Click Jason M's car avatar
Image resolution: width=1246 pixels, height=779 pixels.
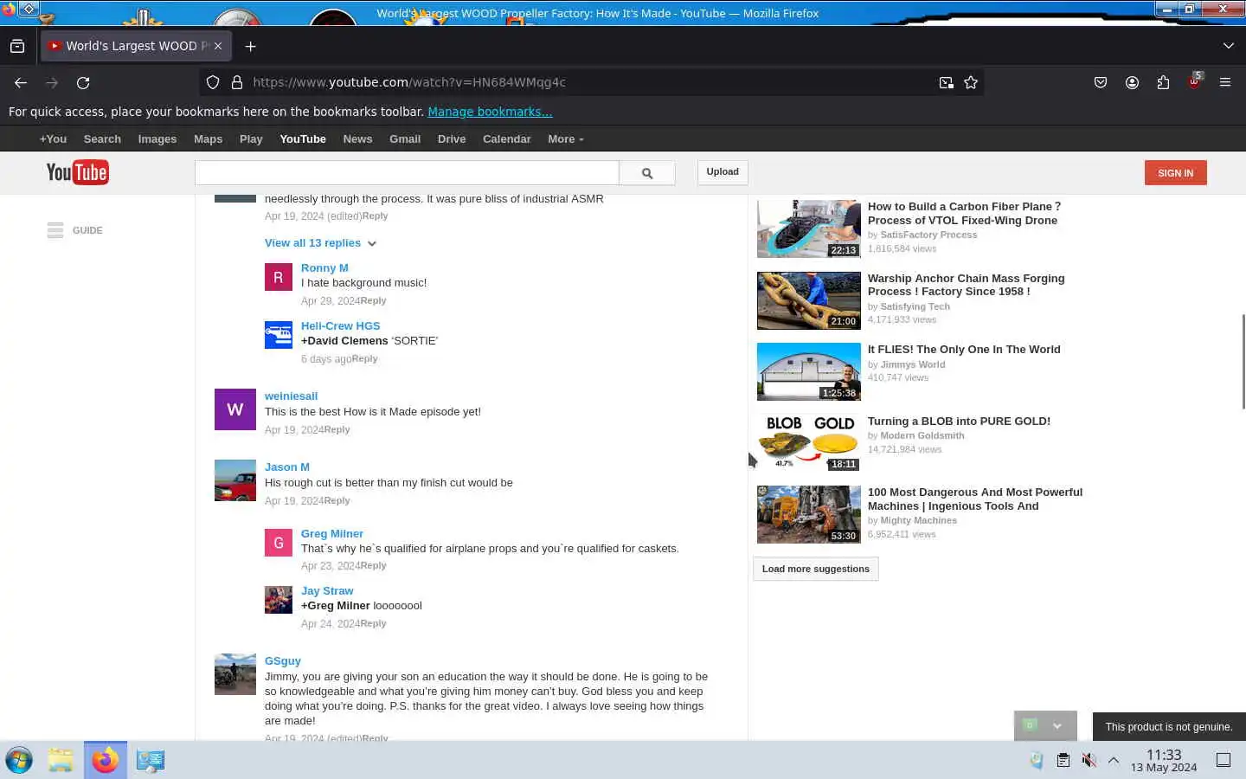click(235, 480)
